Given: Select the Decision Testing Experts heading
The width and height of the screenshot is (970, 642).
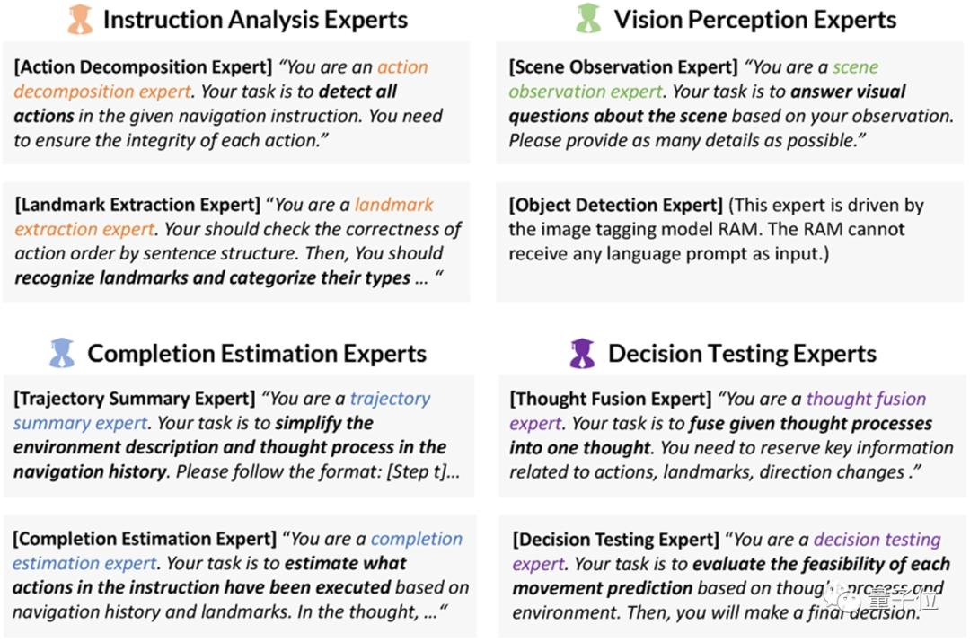Looking at the screenshot, I should pyautogui.click(x=742, y=353).
